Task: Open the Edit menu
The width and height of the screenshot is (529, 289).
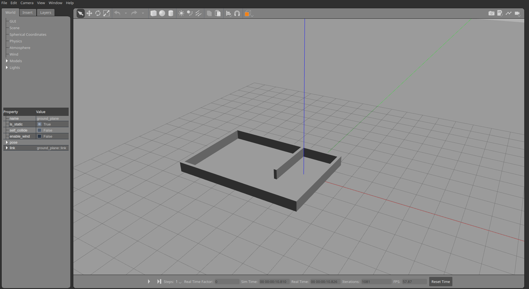Action: [x=14, y=3]
